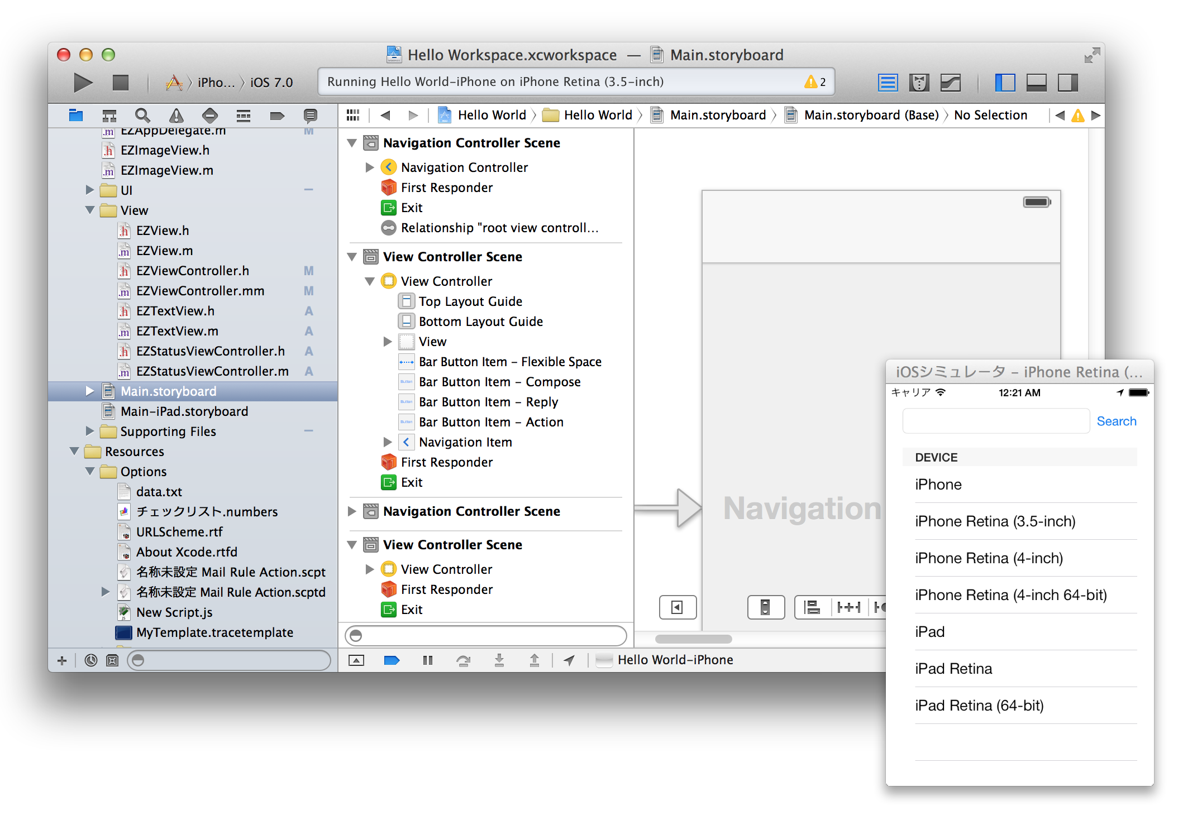Toggle the form factor device button
This screenshot has width=1202, height=825.
[x=766, y=607]
